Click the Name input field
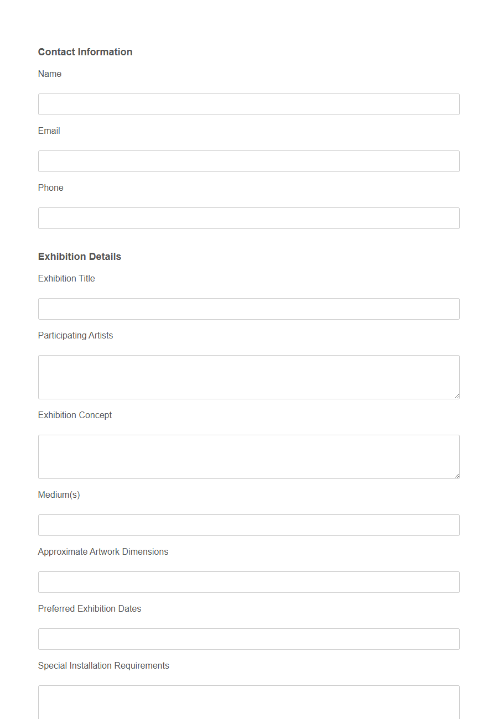The width and height of the screenshot is (498, 719). tap(248, 104)
